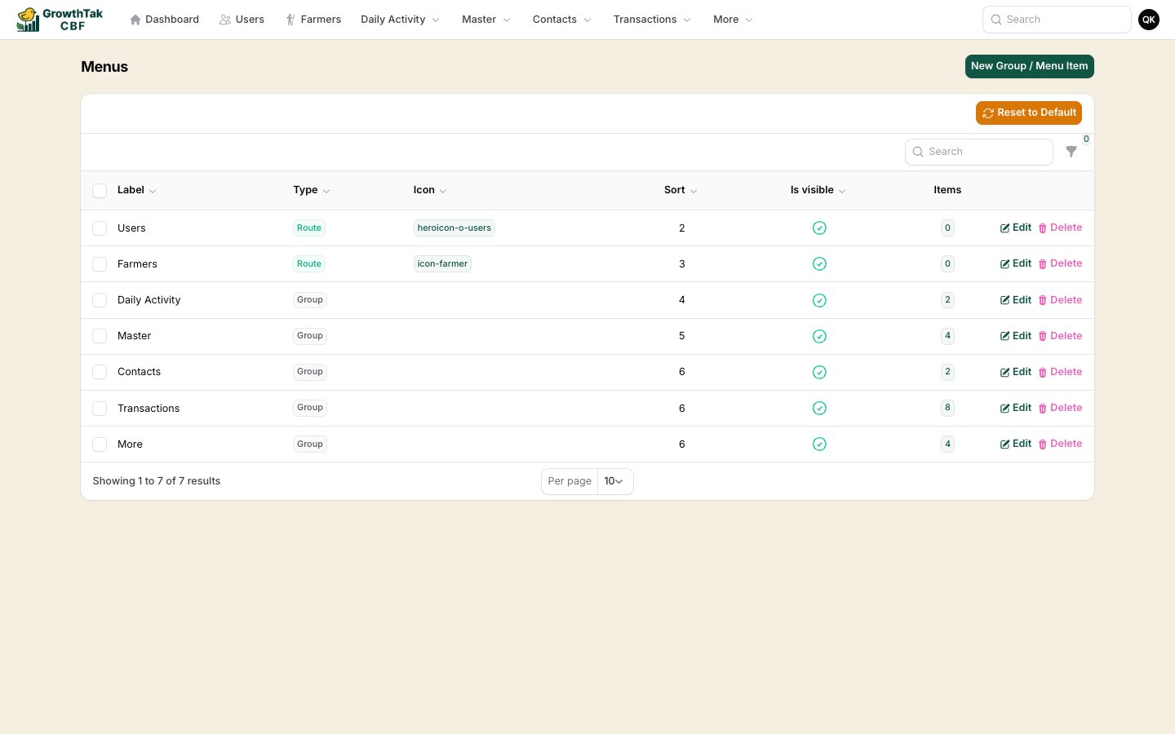
Task: Open Farmers in the top navigation
Action: 313,20
